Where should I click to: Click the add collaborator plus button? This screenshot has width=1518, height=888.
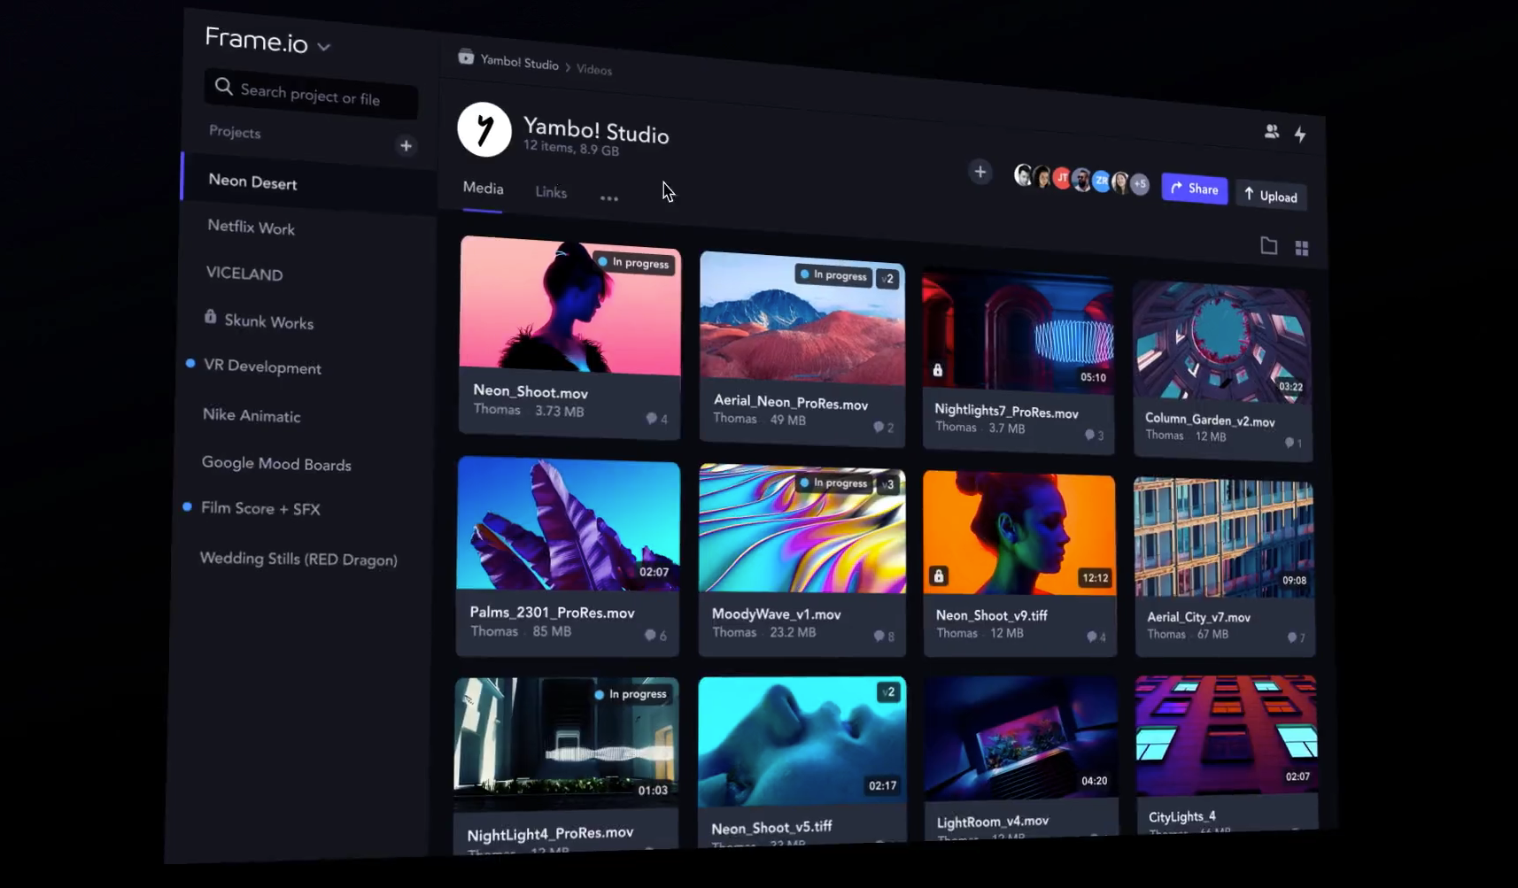[980, 173]
